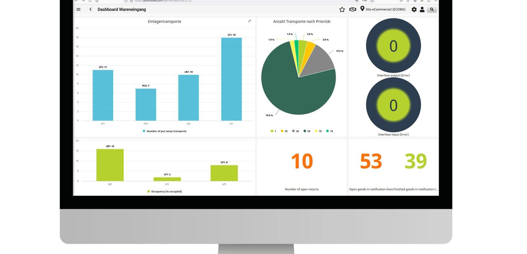Image resolution: width=527 pixels, height=254 pixels.
Task: Open the user profile icon
Action: tap(422, 9)
